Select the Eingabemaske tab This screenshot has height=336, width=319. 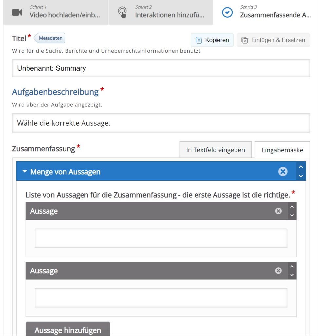click(282, 150)
